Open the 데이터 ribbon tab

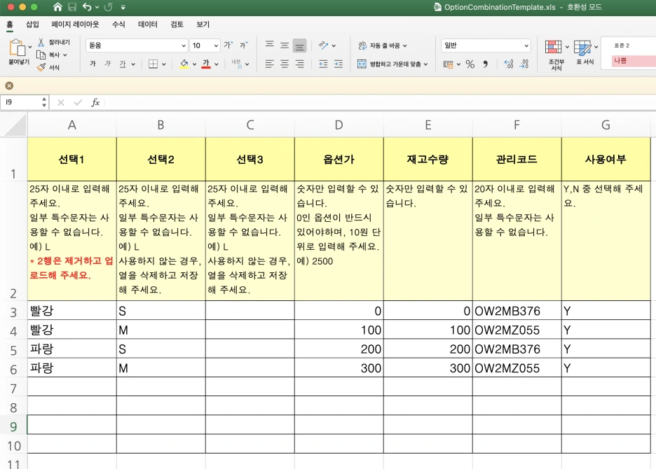tap(148, 24)
